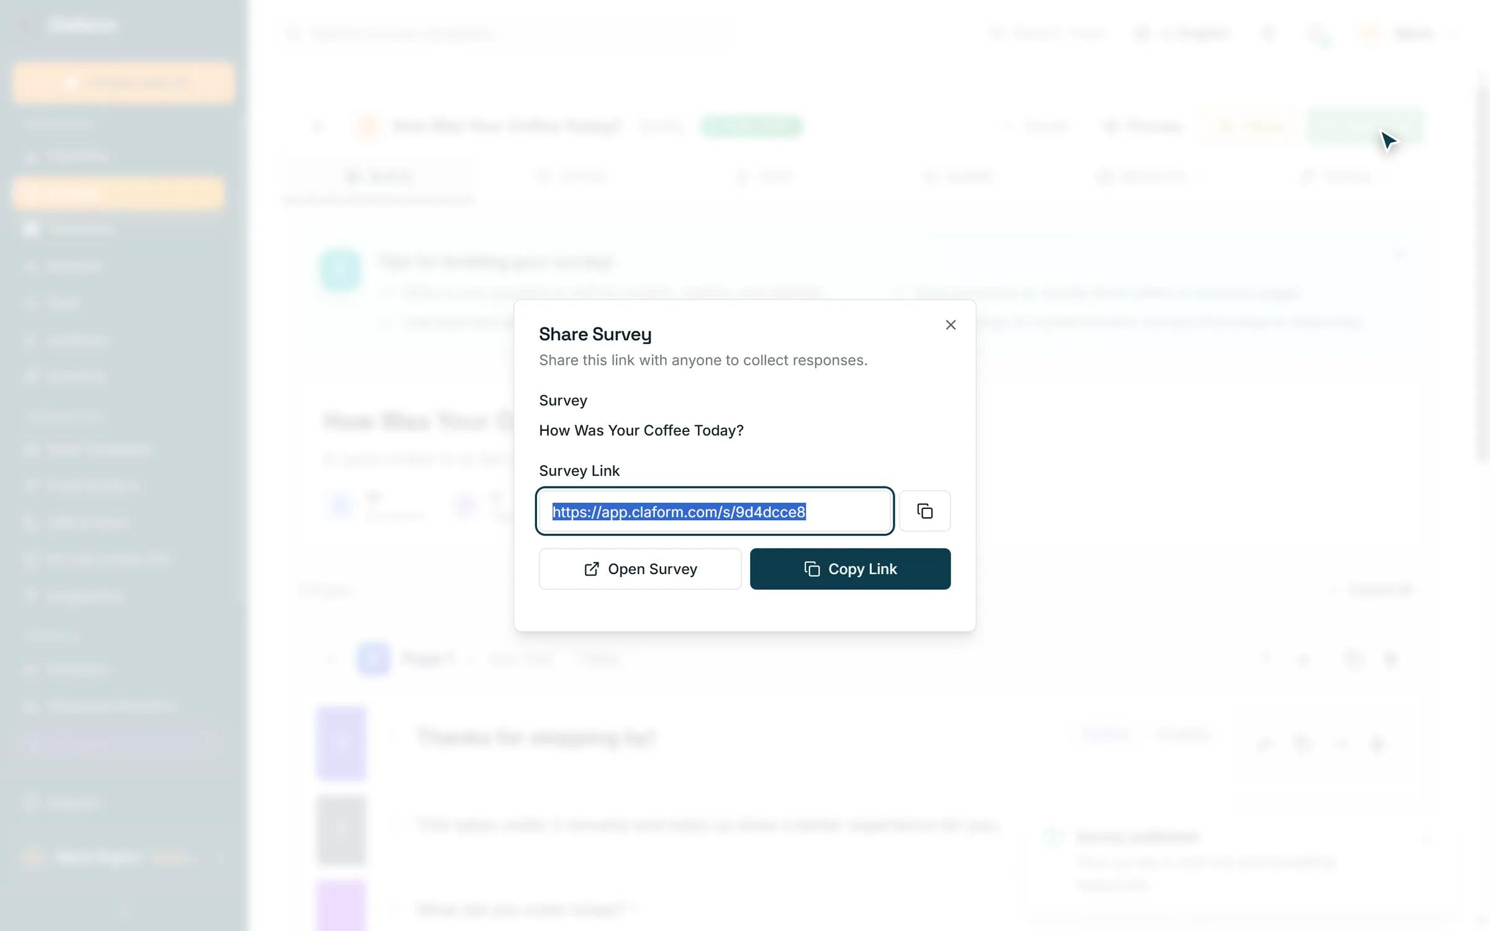Select the orange highlighted sidebar item
This screenshot has width=1490, height=931.
coord(118,193)
